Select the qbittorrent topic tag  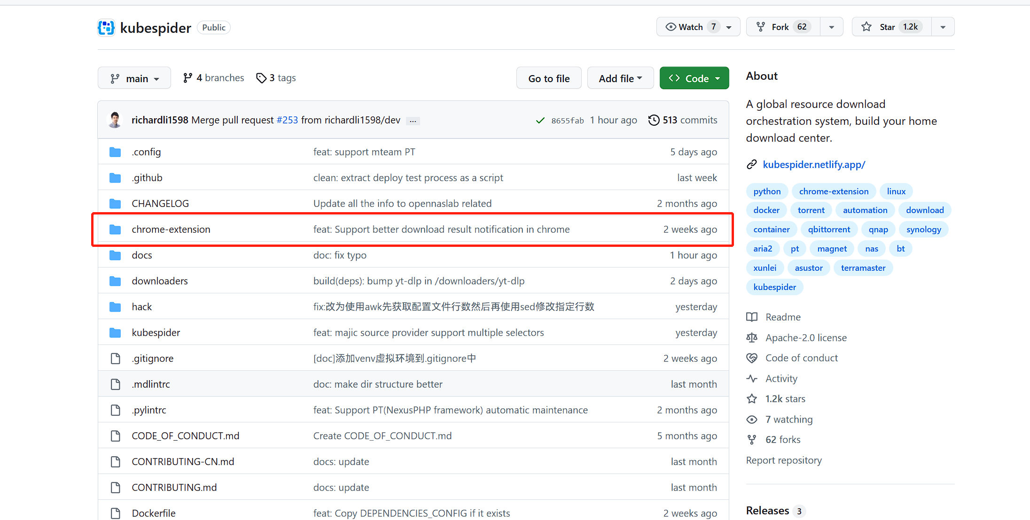point(829,229)
